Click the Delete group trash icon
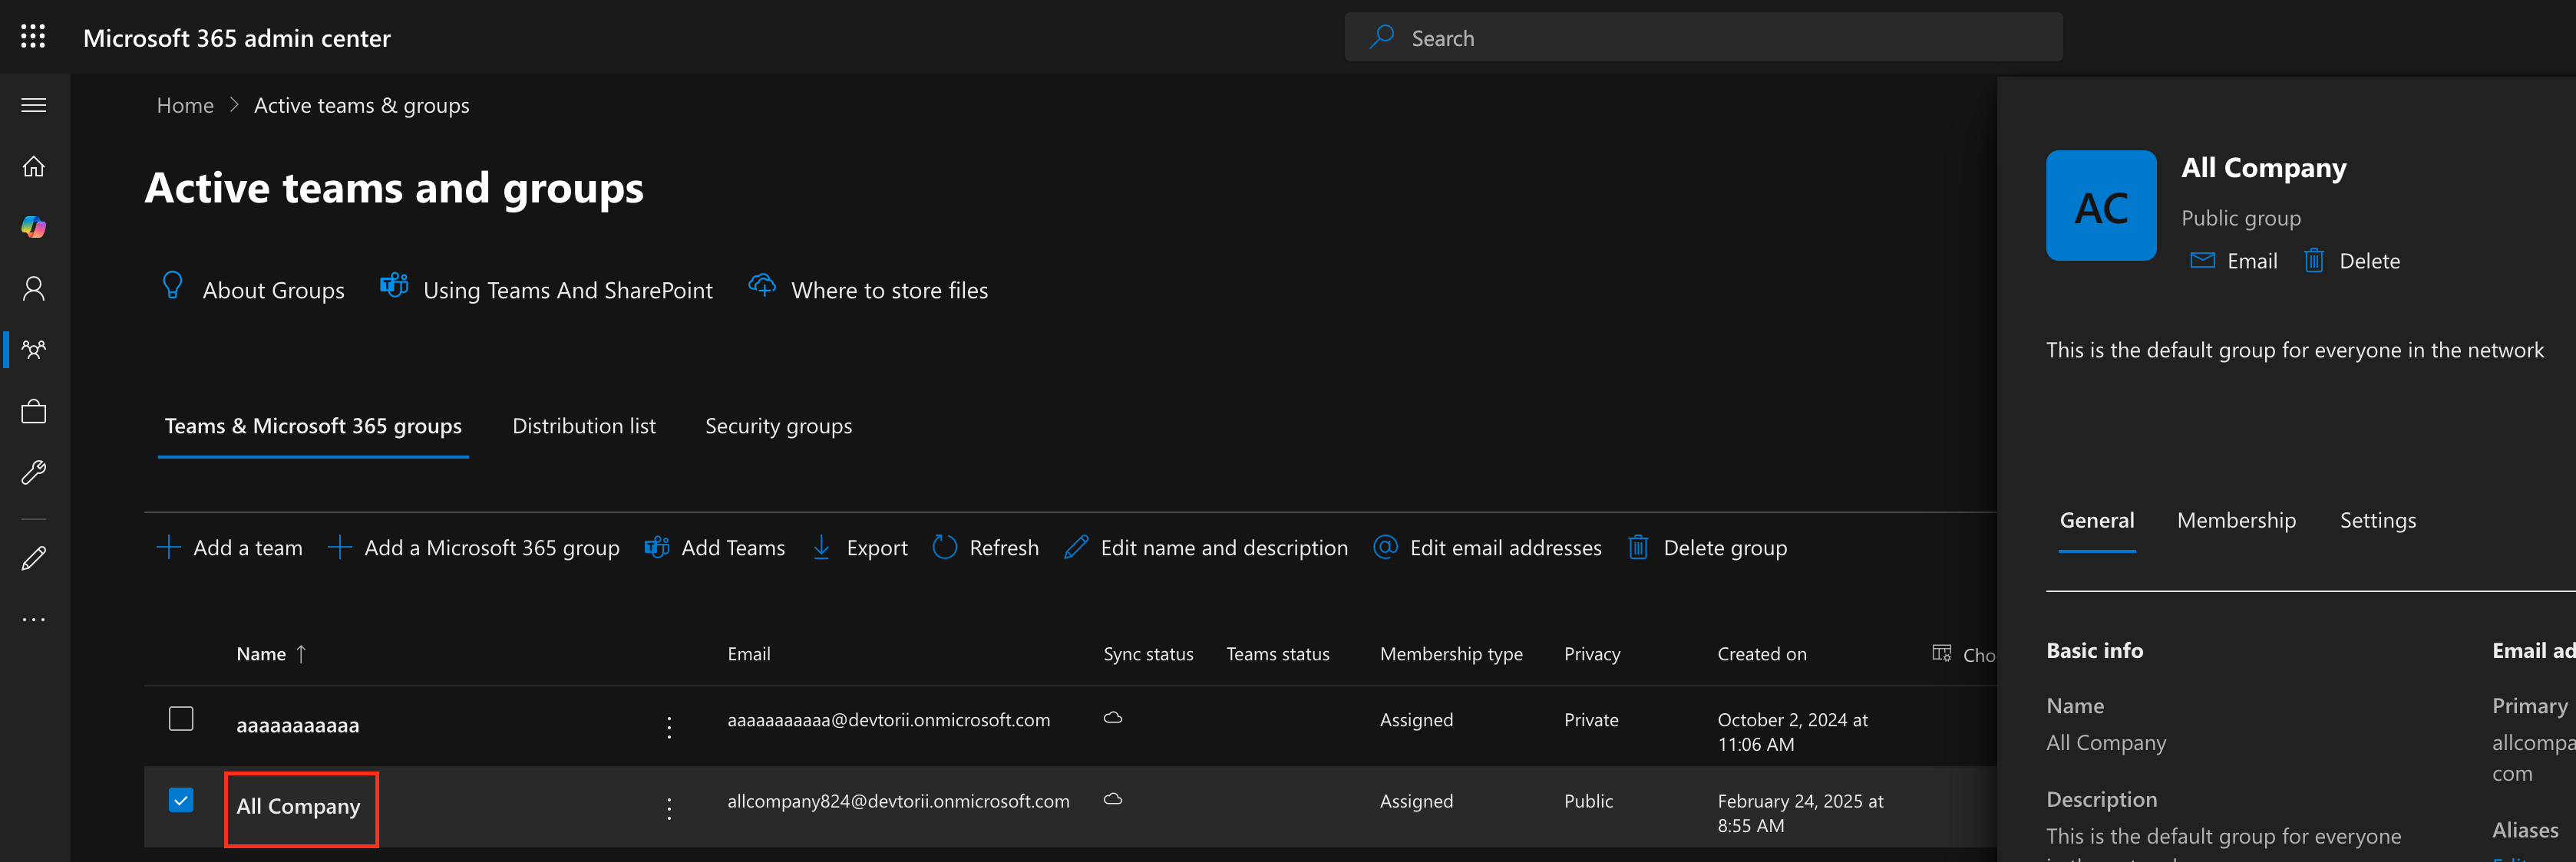 1638,548
